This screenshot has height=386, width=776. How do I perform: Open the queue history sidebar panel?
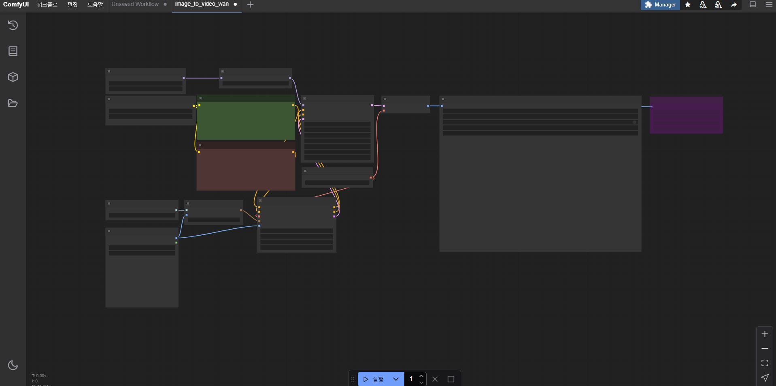pos(13,25)
